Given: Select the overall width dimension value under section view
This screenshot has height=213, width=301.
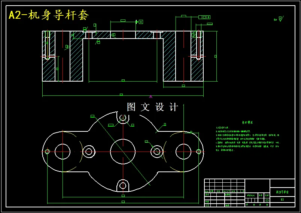Looking at the screenshot, I should [x=121, y=95].
